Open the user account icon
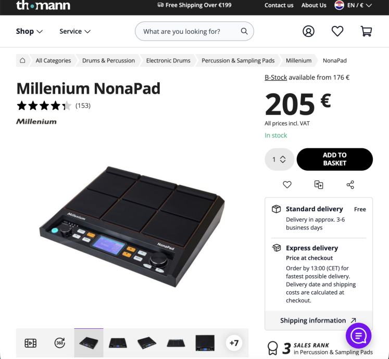Viewport: 389px width, 359px height. point(308,32)
